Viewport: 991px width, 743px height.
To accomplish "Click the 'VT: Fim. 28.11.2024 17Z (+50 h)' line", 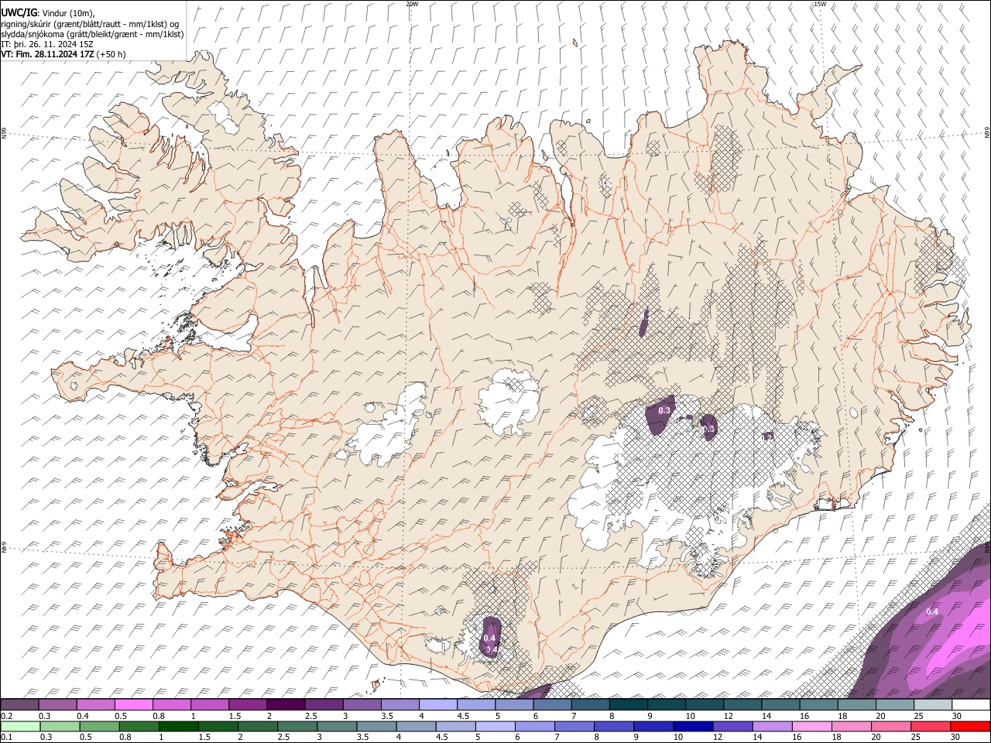I will click(x=63, y=54).
